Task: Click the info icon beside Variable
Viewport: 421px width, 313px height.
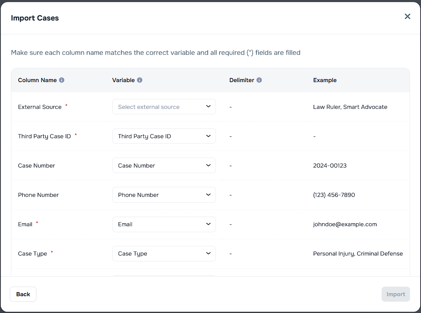Action: tap(140, 80)
